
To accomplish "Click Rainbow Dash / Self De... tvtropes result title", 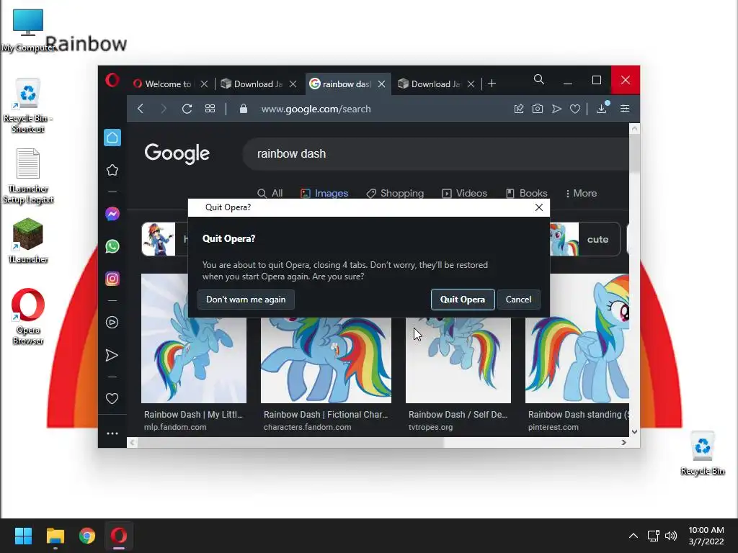I will pyautogui.click(x=458, y=415).
